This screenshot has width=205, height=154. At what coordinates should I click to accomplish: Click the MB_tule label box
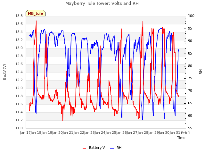click(36, 13)
